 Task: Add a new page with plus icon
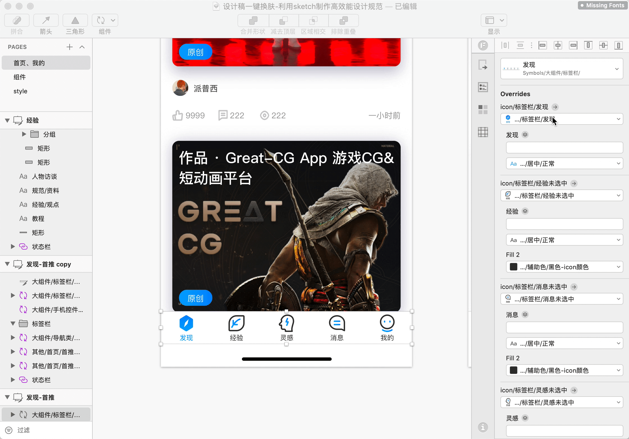[70, 47]
